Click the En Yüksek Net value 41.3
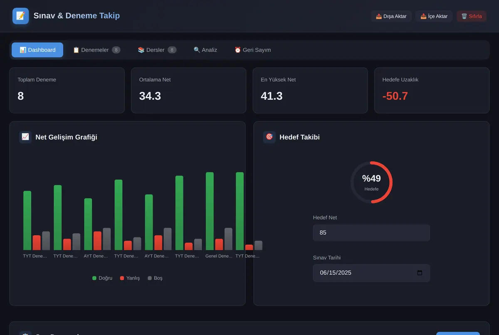This screenshot has width=499, height=335. pyautogui.click(x=272, y=96)
